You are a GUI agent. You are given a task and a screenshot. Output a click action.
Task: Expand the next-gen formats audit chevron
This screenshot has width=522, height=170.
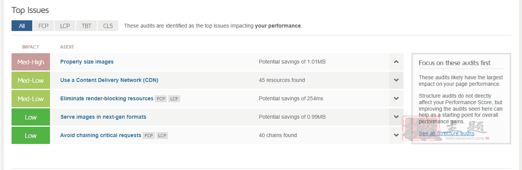[x=396, y=117]
